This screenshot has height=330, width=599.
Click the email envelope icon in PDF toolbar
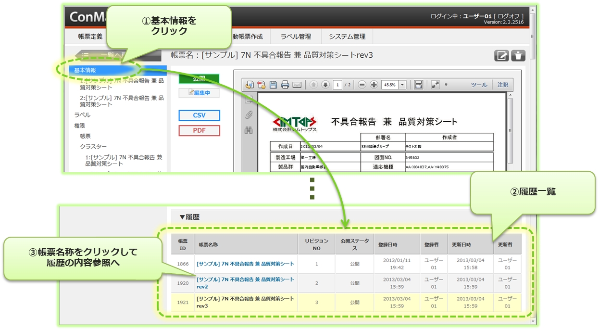click(x=297, y=85)
